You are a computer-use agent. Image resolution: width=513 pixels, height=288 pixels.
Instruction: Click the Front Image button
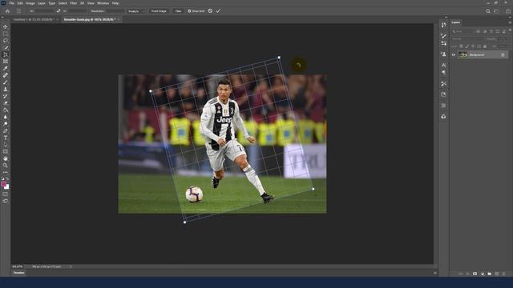pyautogui.click(x=159, y=11)
